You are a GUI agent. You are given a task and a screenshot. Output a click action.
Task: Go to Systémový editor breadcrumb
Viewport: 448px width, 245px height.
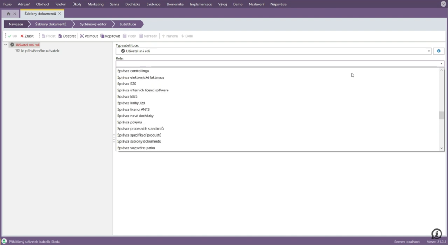click(x=93, y=24)
